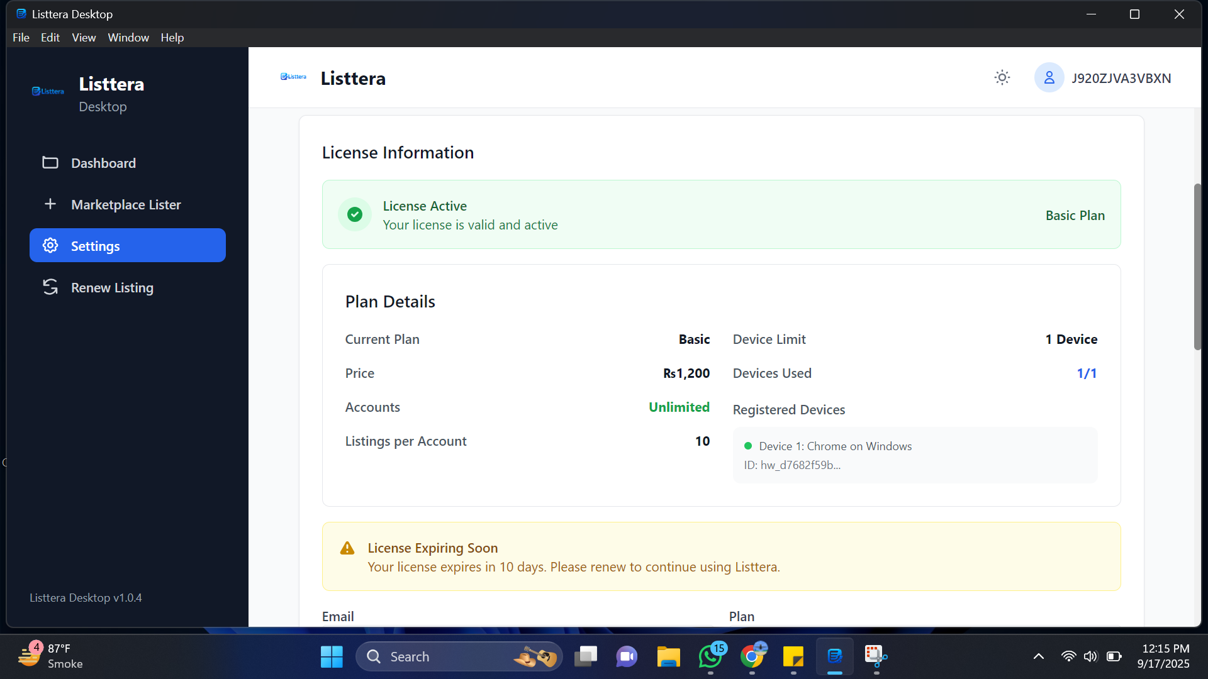Screen dimensions: 1208x679
Task: Toggle the light/dark theme sun icon
Action: [1002, 77]
